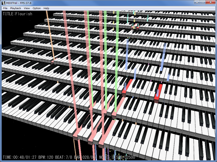
Task: Click the BPM:120 indicator
Action: (x=46, y=157)
